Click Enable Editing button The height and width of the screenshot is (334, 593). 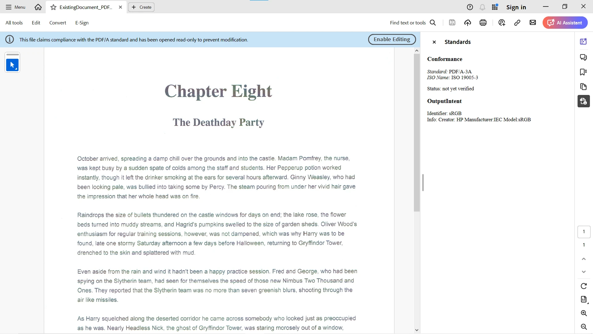coord(392,39)
